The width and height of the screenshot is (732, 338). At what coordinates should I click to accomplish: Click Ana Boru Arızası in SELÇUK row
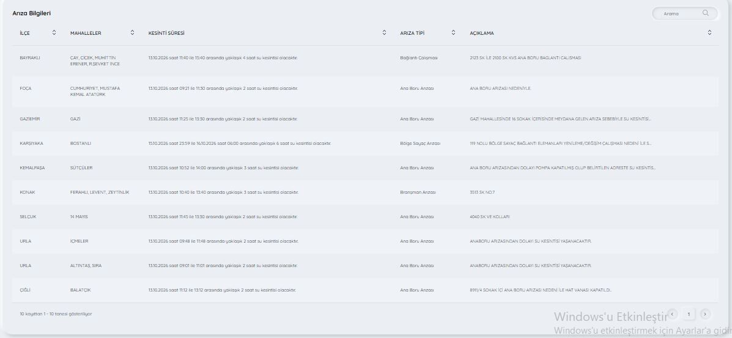click(x=417, y=216)
